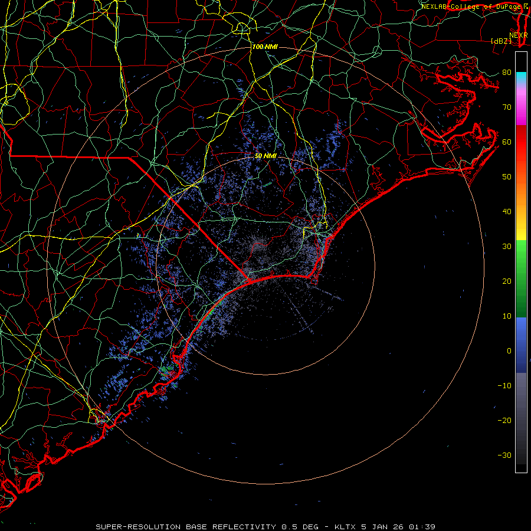The image size is (531, 531).
Task: Click the 10 value on the dBZ scale
Action: pos(507,316)
